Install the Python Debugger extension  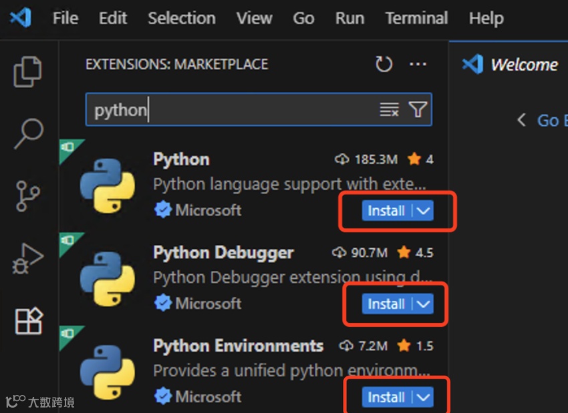coord(386,304)
